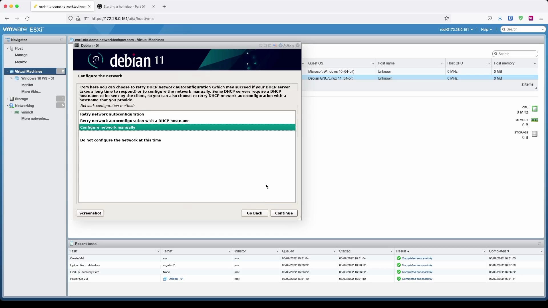Click the vmnic0 network adapter icon
The image size is (548, 308).
coord(17,112)
